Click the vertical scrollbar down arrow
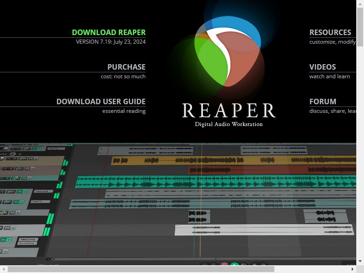364x273 pixels. pyautogui.click(x=360, y=261)
